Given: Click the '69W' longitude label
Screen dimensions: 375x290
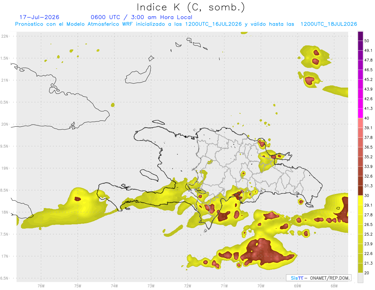Looking at the screenshot, I should pyautogui.click(x=297, y=286).
